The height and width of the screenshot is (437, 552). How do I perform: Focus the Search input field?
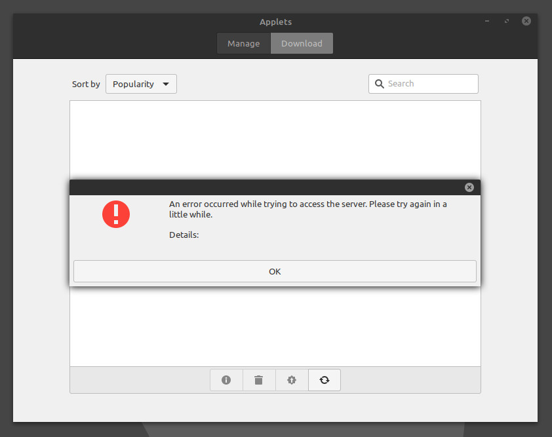tap(423, 84)
